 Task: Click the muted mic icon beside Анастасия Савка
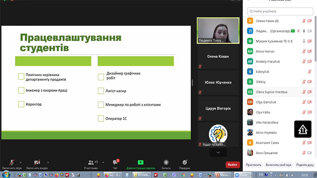click(304, 143)
